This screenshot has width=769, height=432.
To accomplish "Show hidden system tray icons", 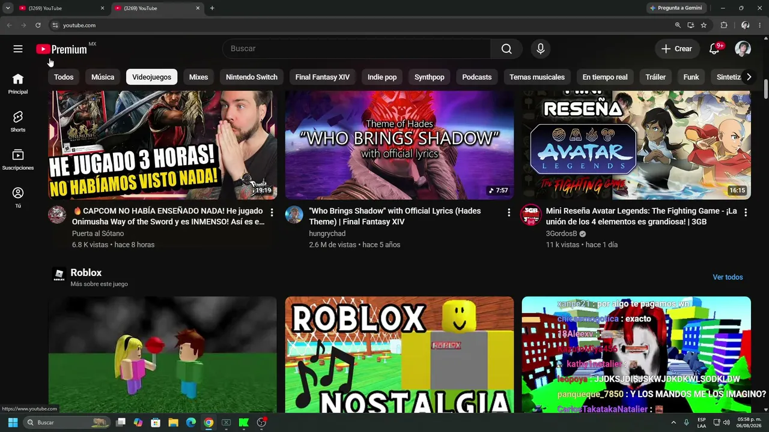I will click(673, 422).
